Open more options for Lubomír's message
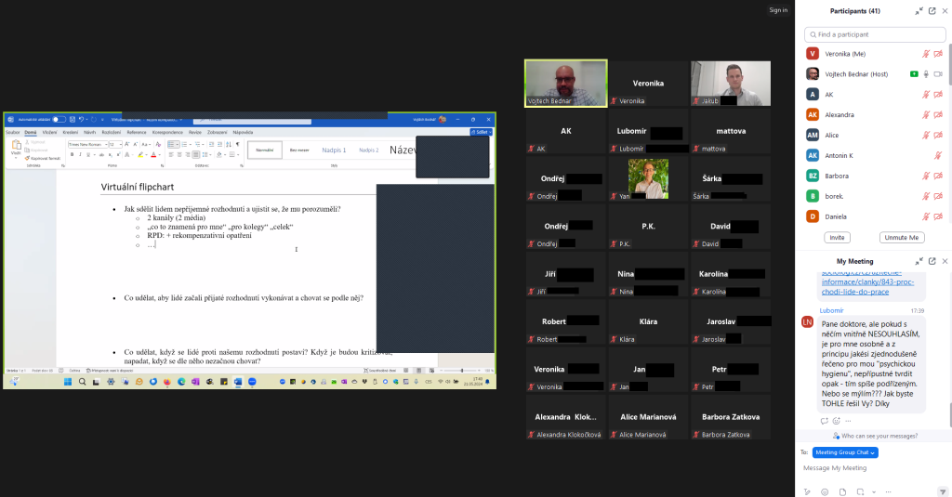Image resolution: width=952 pixels, height=497 pixels. click(x=848, y=421)
